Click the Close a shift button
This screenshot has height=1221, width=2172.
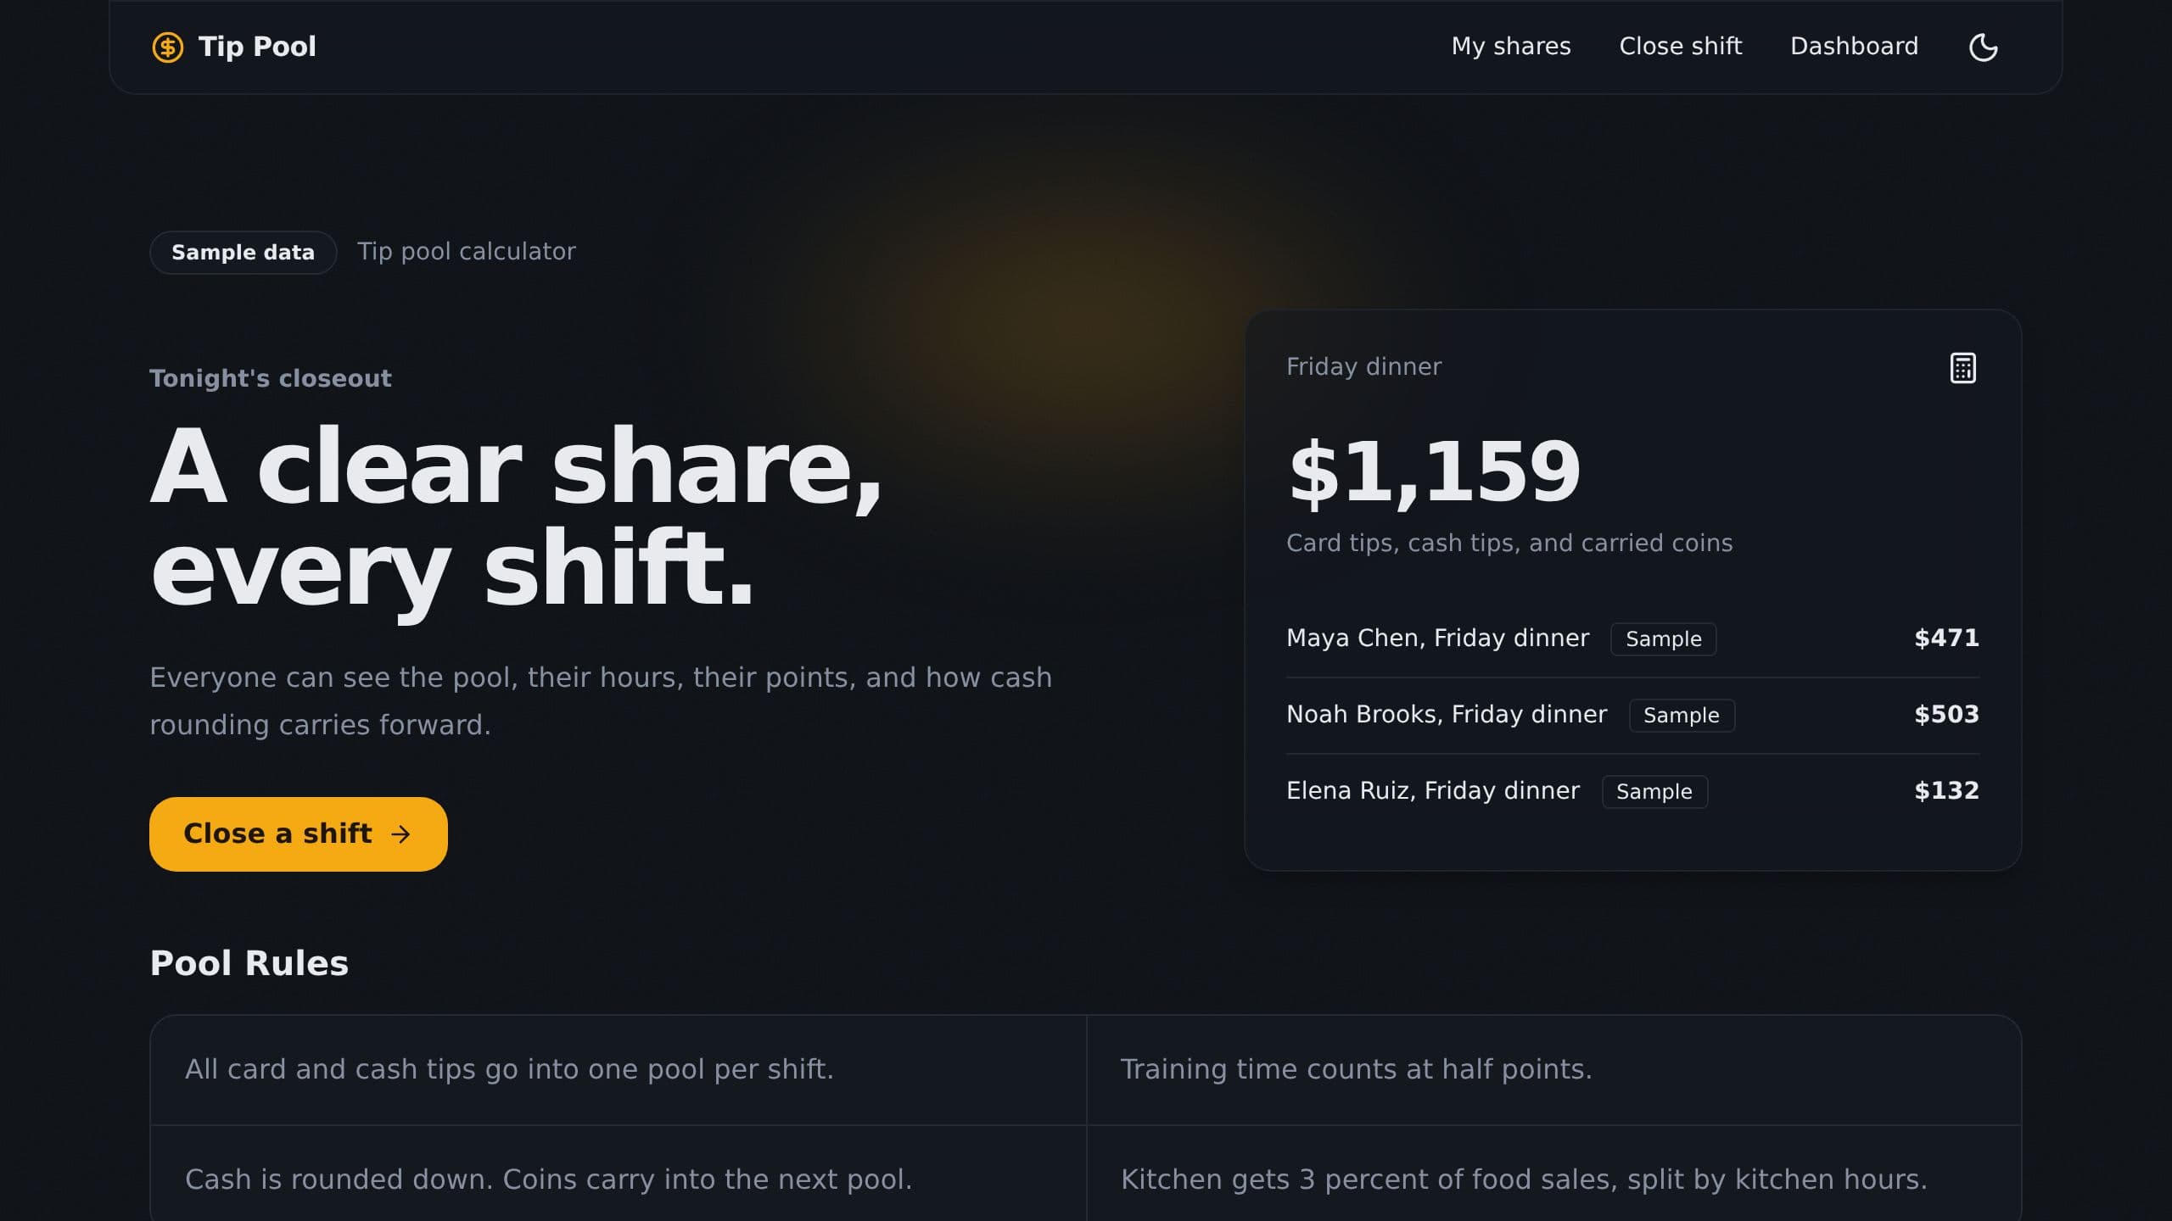(299, 834)
